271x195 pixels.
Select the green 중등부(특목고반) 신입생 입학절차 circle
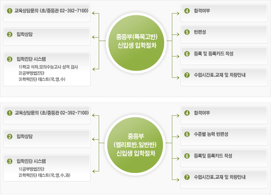(x=136, y=41)
